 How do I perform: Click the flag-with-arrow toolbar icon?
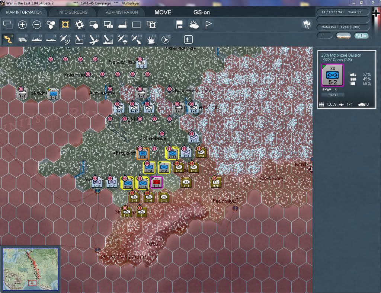[x=179, y=25]
